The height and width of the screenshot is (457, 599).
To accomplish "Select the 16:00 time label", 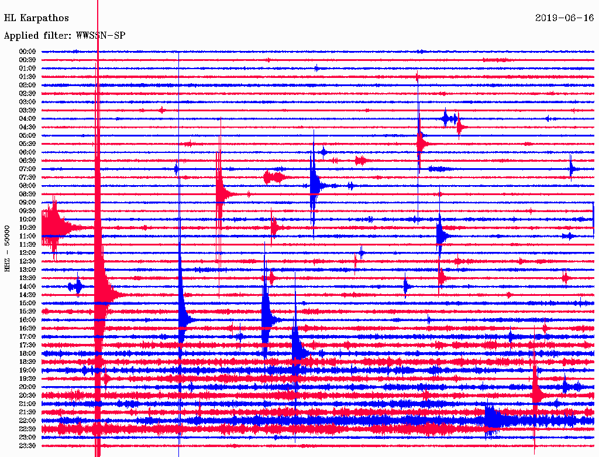I will point(27,320).
